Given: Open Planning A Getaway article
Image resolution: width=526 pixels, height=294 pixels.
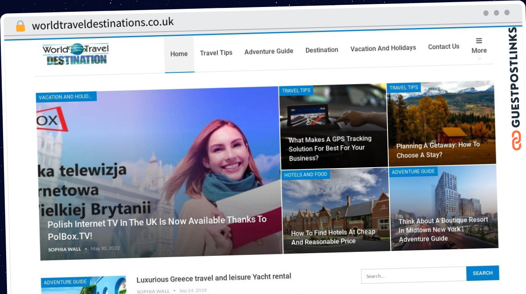Looking at the screenshot, I should pos(438,150).
